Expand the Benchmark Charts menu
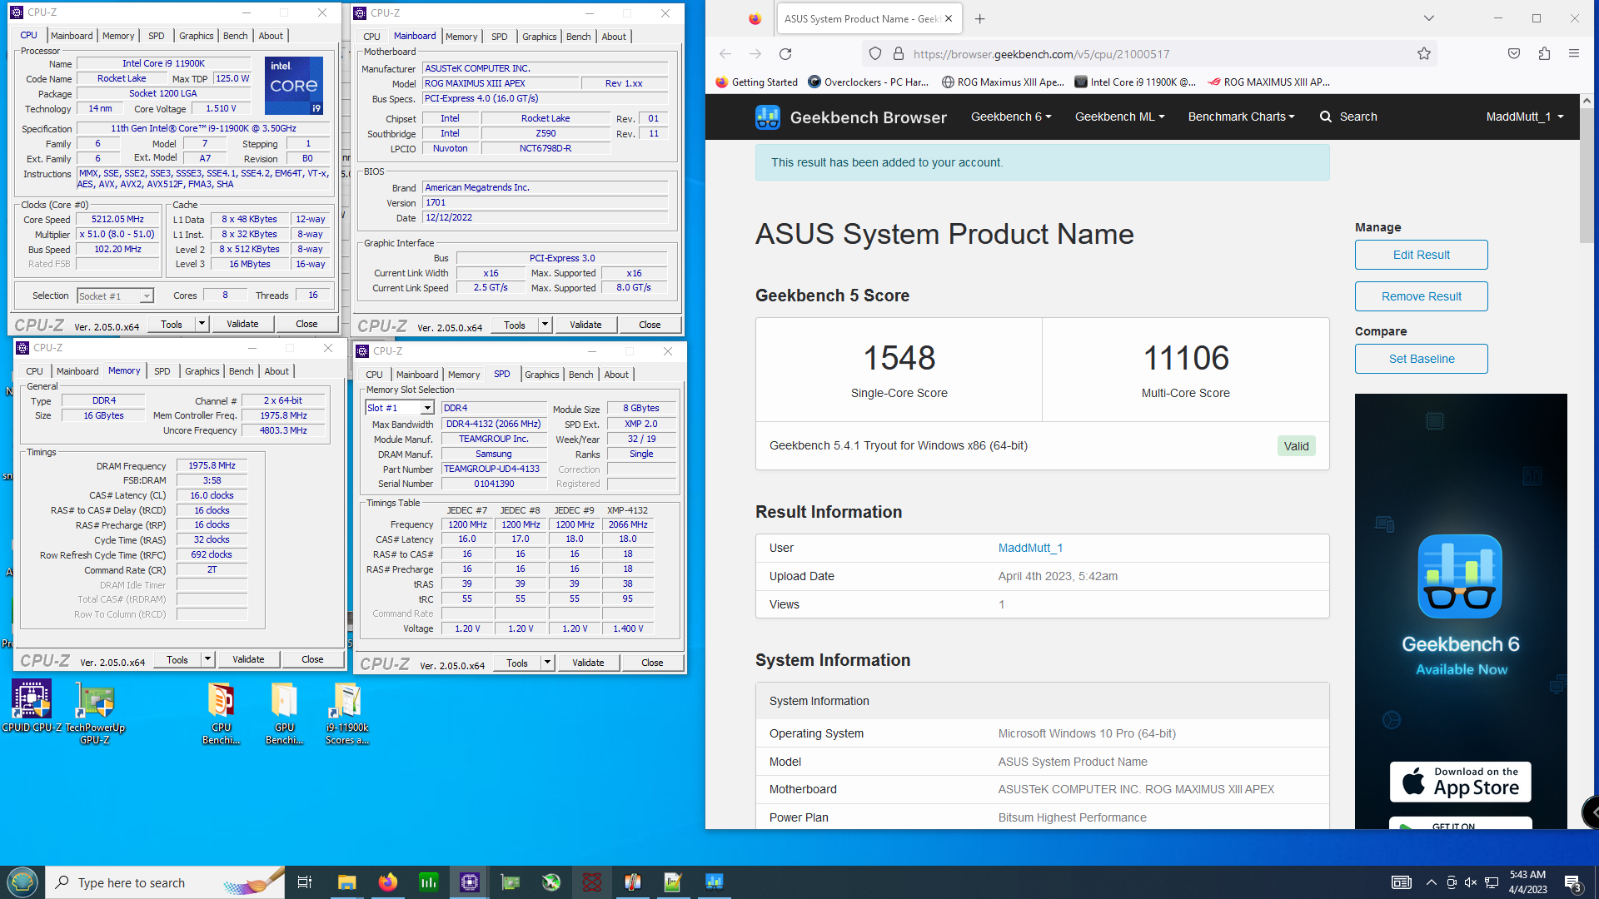This screenshot has height=899, width=1599. click(x=1241, y=117)
